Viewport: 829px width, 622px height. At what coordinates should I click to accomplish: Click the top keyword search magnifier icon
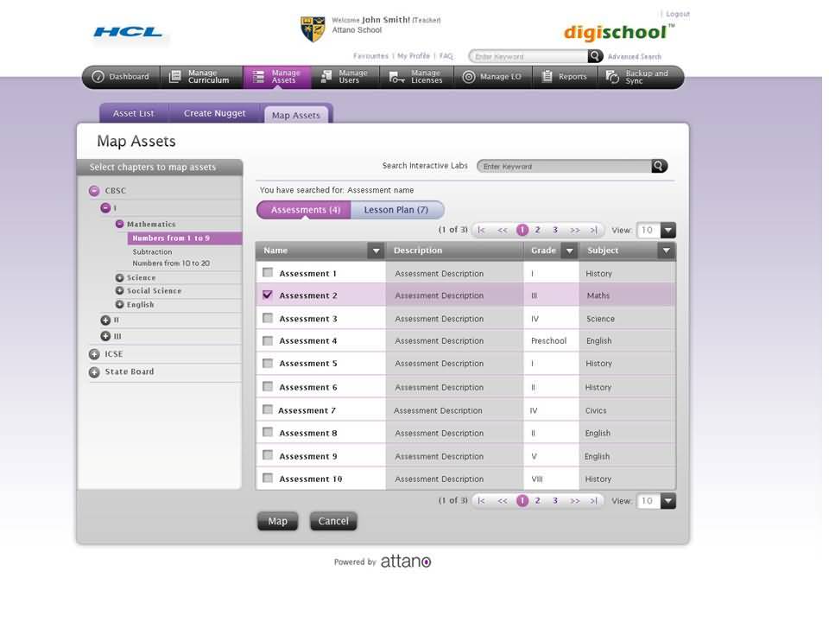[595, 56]
